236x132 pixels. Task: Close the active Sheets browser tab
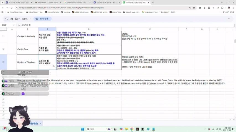[148, 2]
